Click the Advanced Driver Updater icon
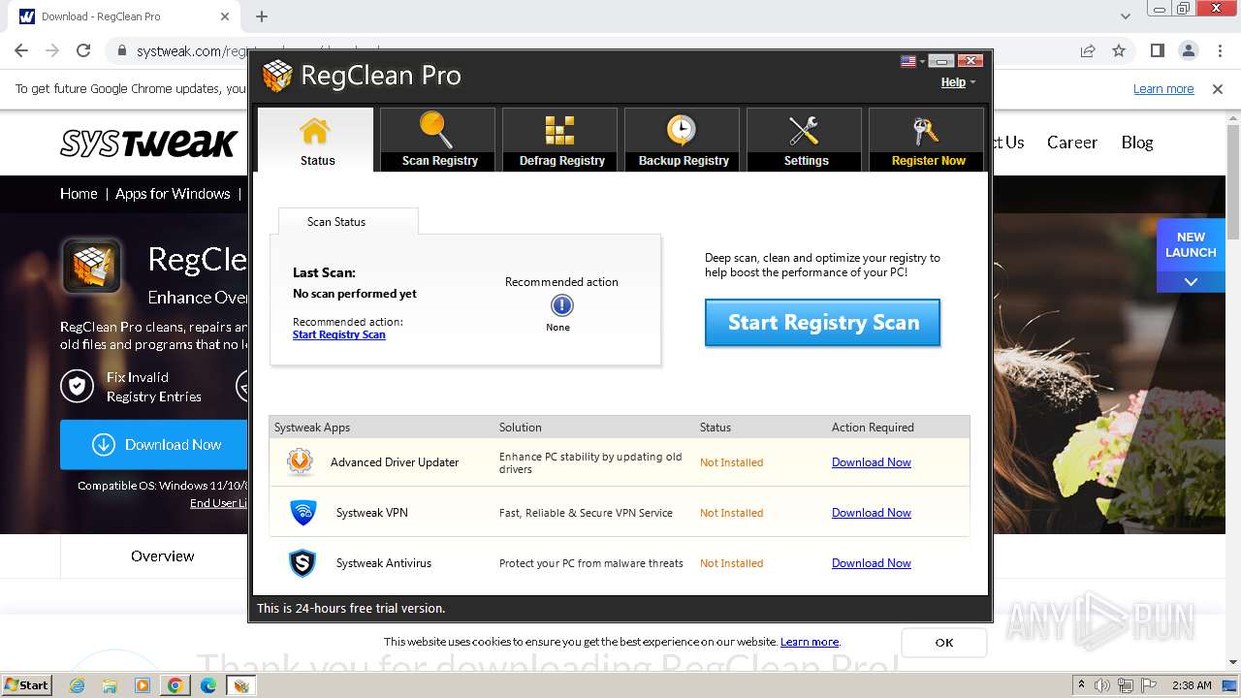This screenshot has width=1241, height=698. pyautogui.click(x=301, y=462)
